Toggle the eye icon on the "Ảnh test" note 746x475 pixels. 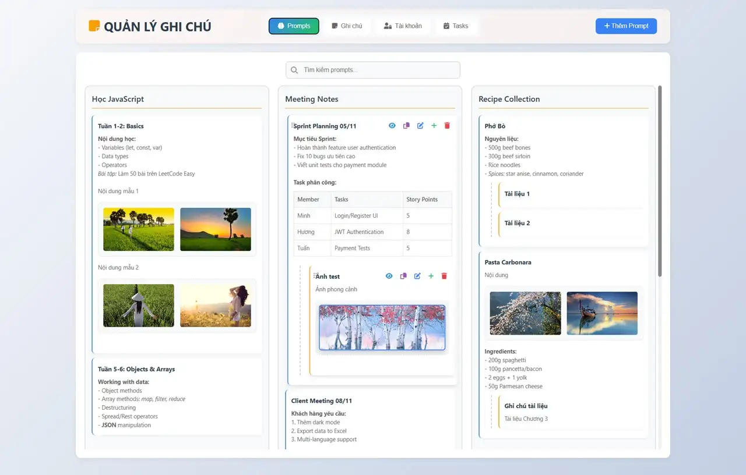[x=389, y=276]
